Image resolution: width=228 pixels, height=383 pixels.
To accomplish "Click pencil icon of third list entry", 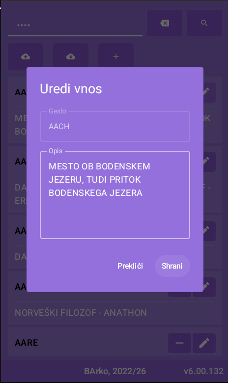I will (209, 231).
